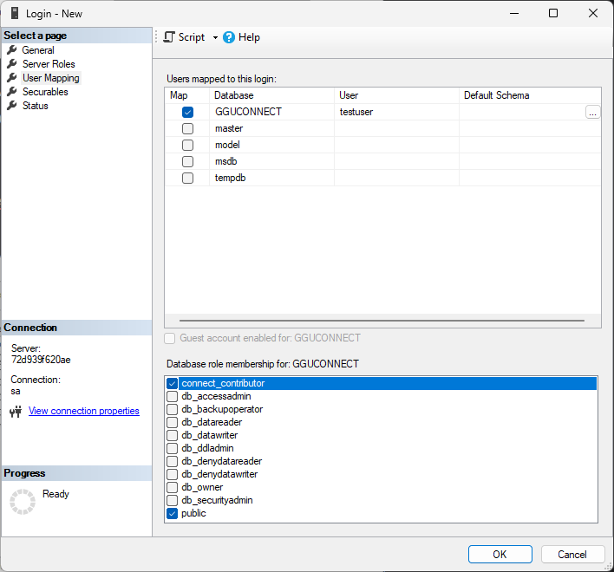Click the connection properties icon
The image size is (614, 572).
pos(15,412)
